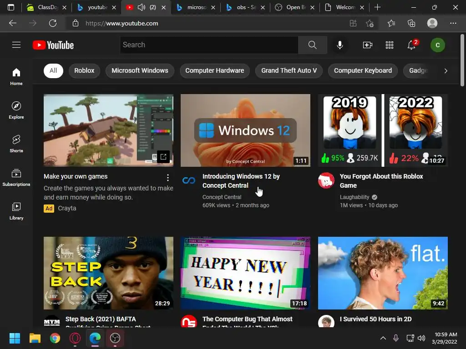Open the Concept Central channel name link

tap(222, 197)
